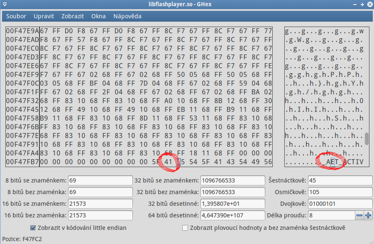The image size is (374, 244).
Task: Select offset 00F47F1F row label
Action: [x=22, y=92]
